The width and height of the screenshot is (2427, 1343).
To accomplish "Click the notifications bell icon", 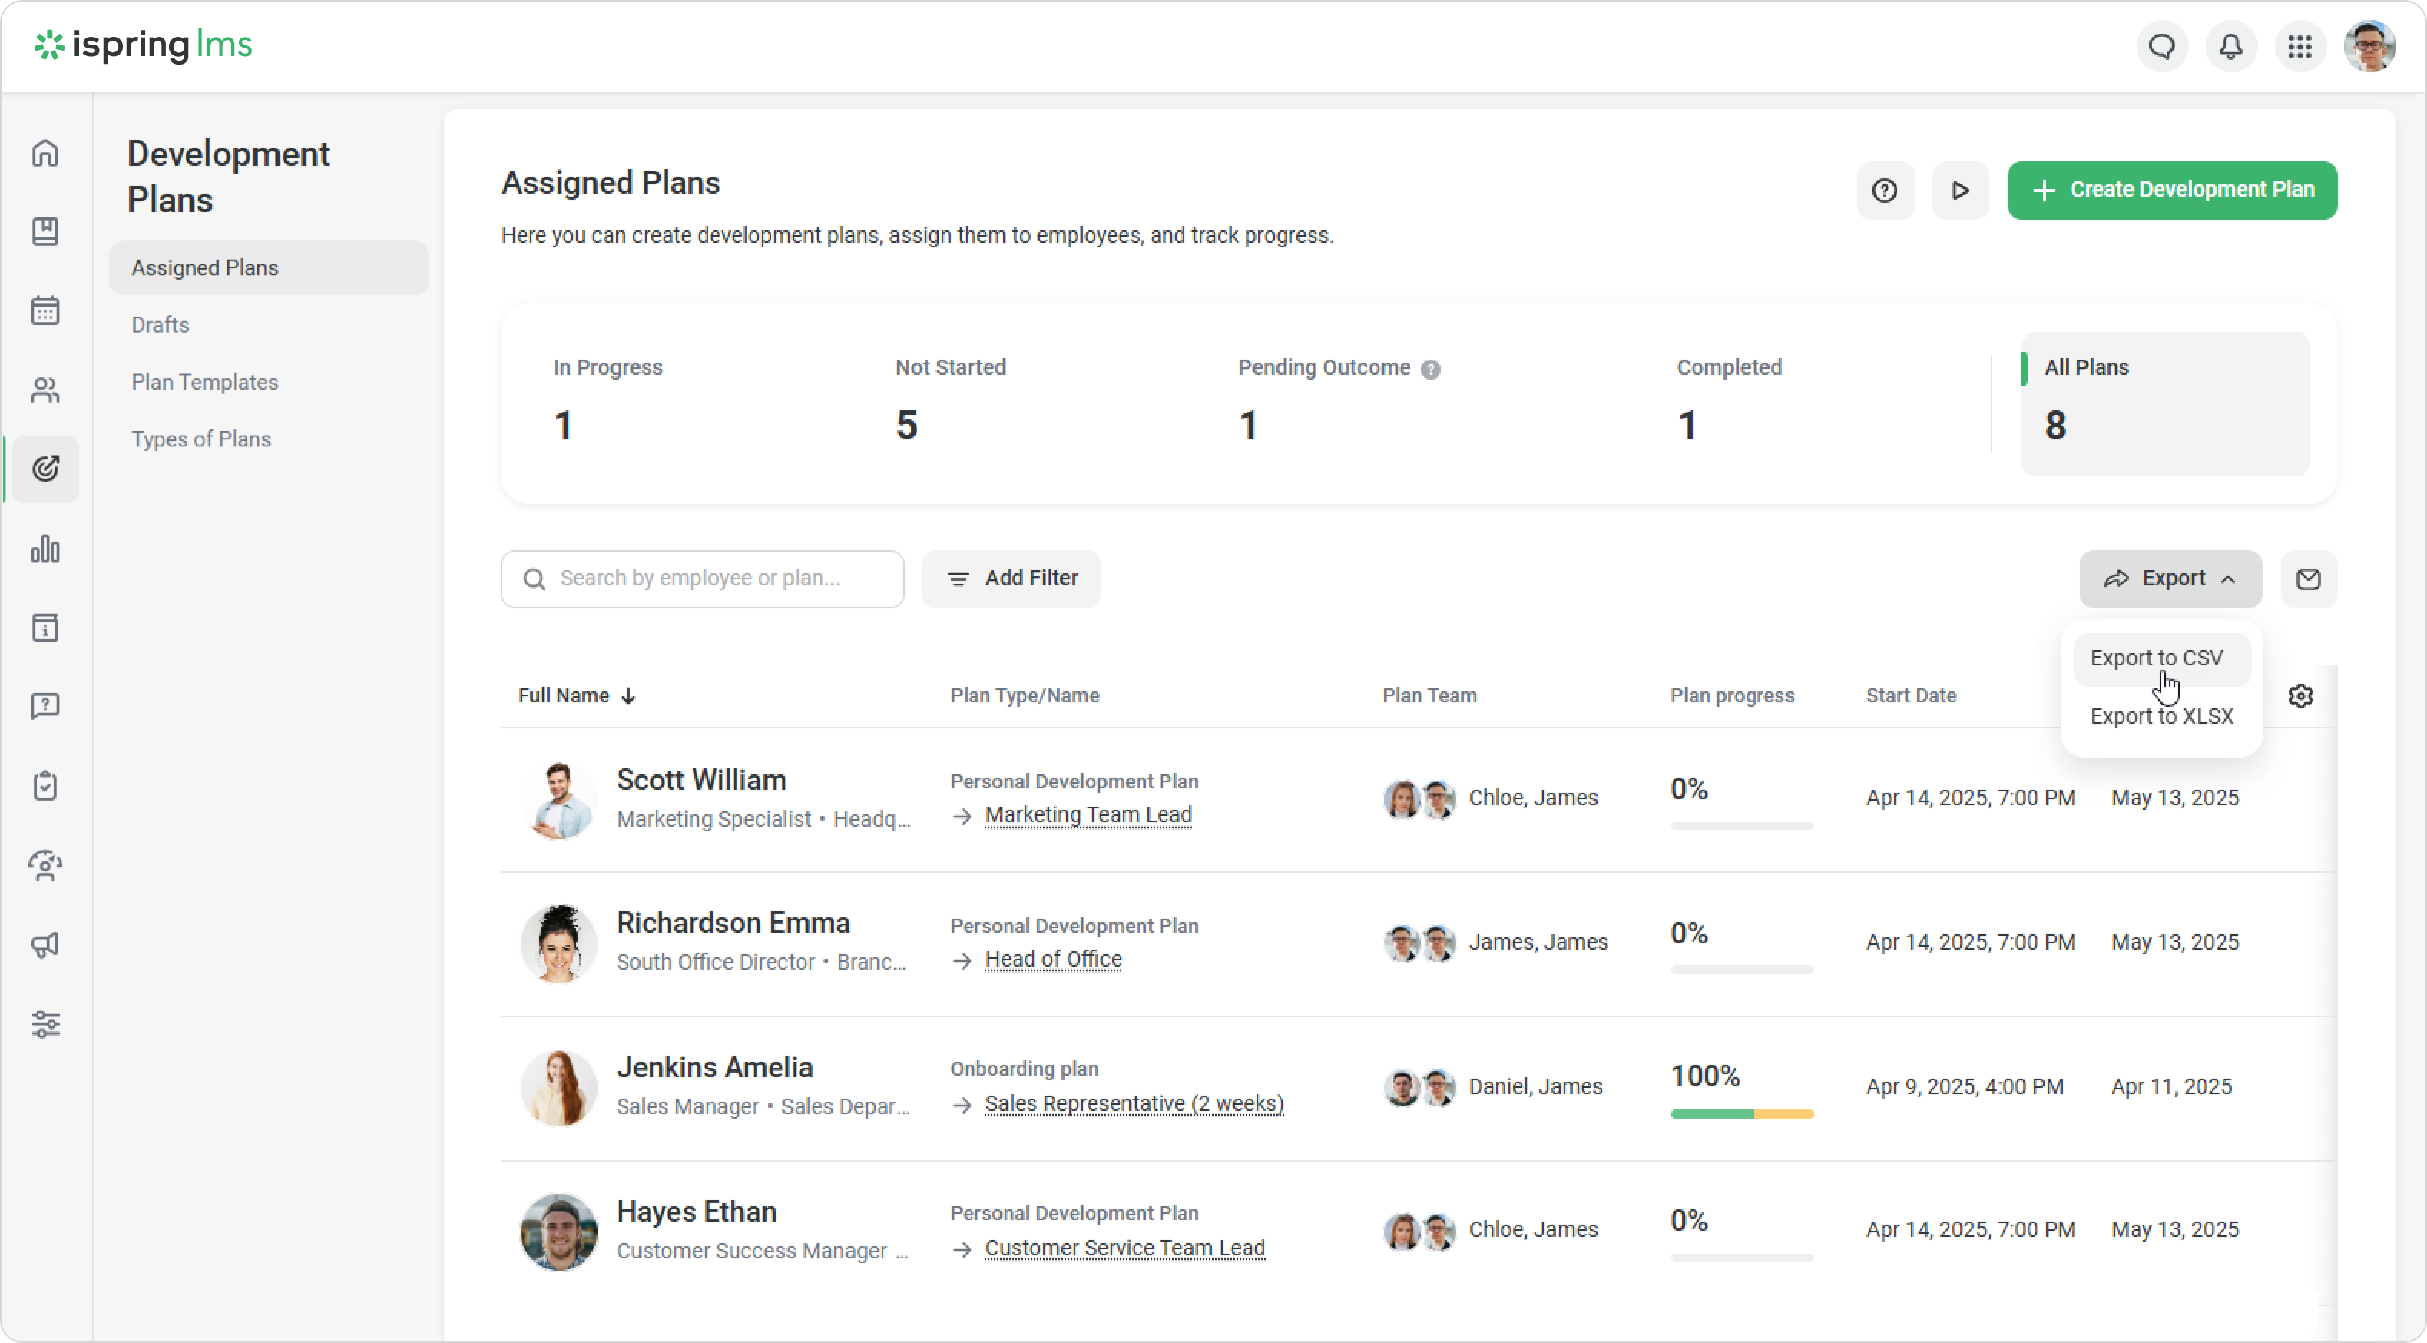I will pos(2230,46).
